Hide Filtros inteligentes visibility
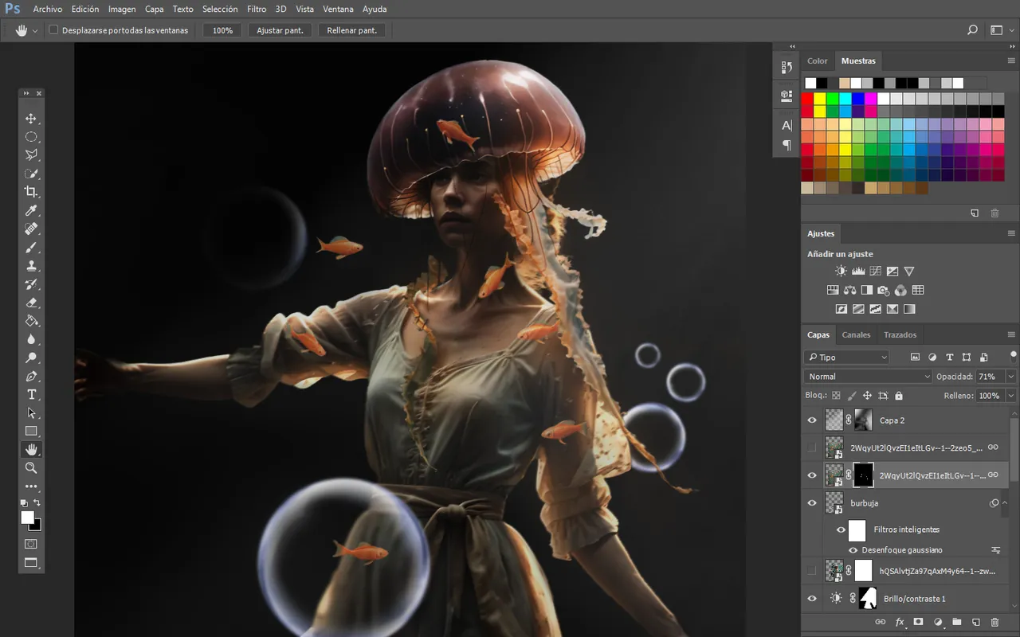This screenshot has width=1020, height=637. click(841, 530)
